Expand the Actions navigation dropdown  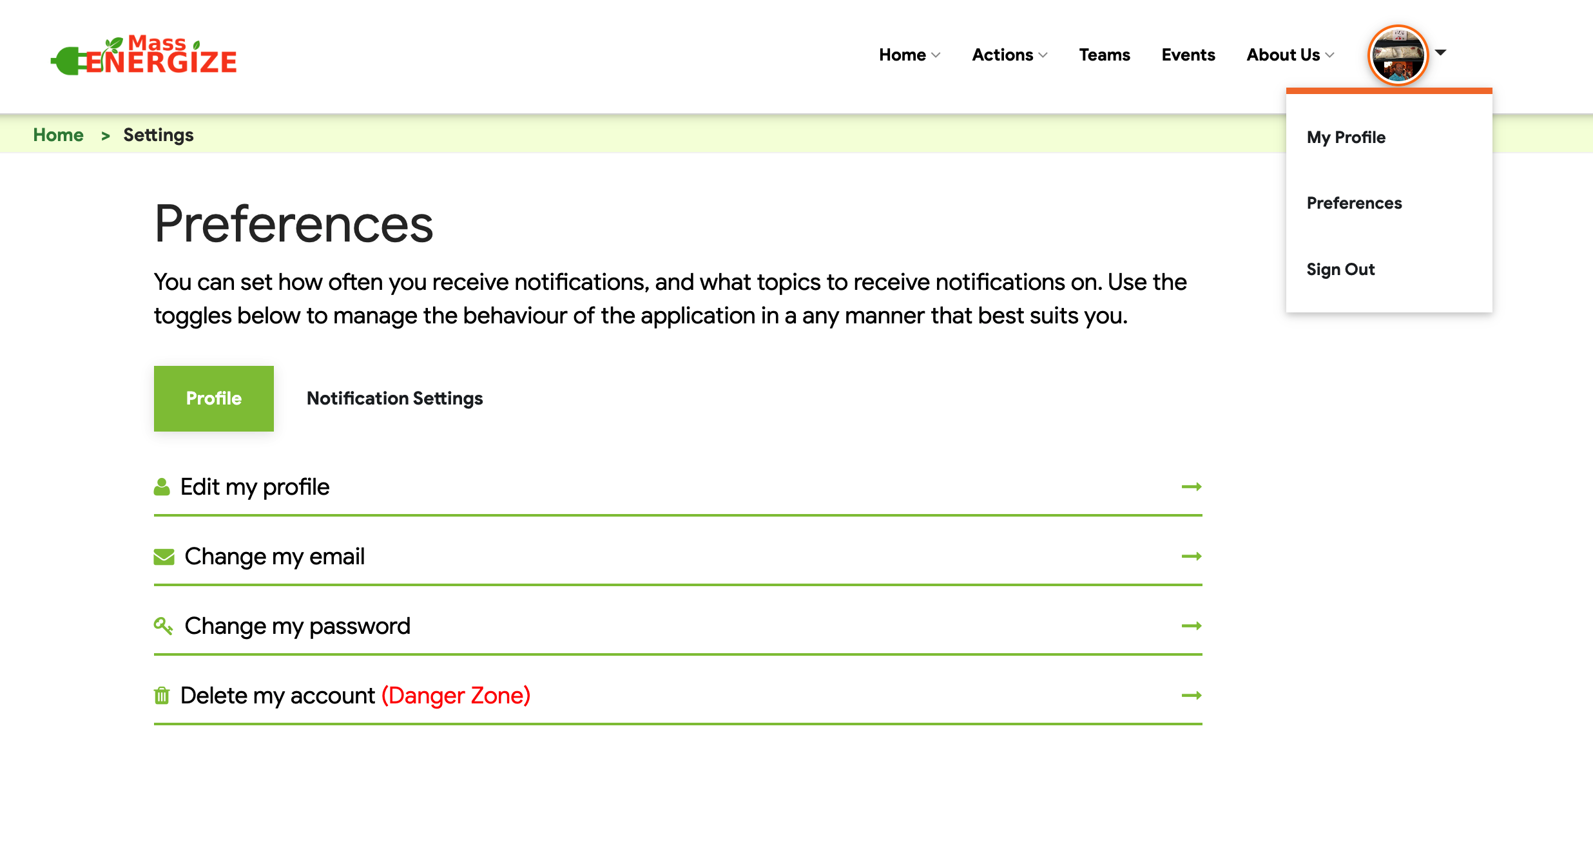[1009, 55]
